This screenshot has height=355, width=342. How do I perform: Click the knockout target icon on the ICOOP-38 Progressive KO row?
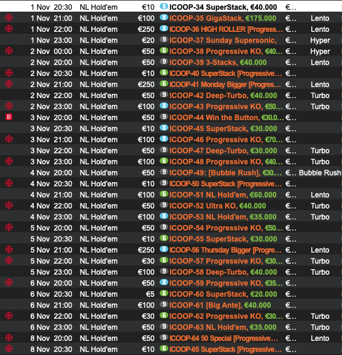[9, 51]
